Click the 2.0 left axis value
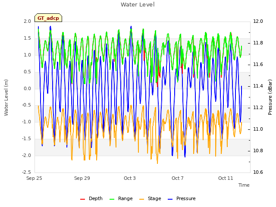This screenshot has width=276, height=207. (x=27, y=21)
